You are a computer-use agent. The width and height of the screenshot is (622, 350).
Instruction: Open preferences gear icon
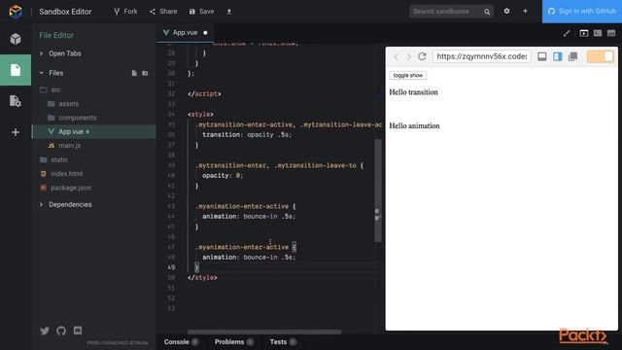click(506, 11)
